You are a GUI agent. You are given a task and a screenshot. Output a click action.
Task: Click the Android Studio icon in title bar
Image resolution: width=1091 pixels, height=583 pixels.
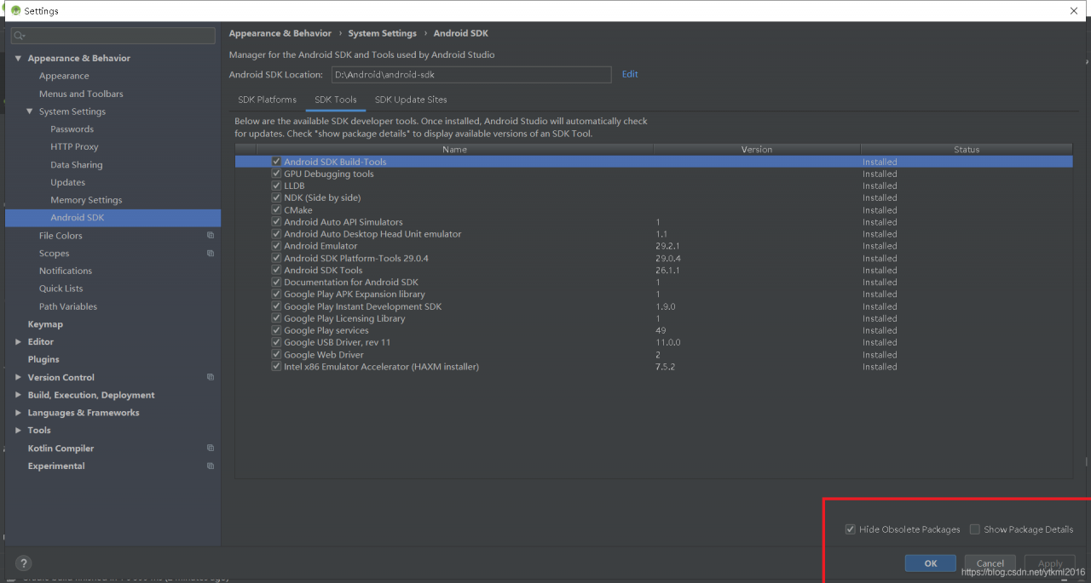(15, 10)
